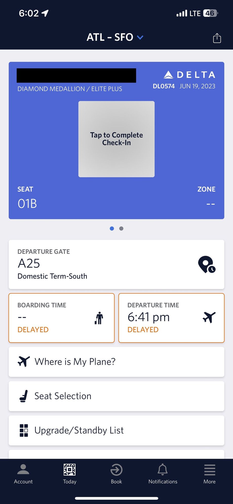Open the Account tab
This screenshot has height=504, width=233.
point(23,474)
